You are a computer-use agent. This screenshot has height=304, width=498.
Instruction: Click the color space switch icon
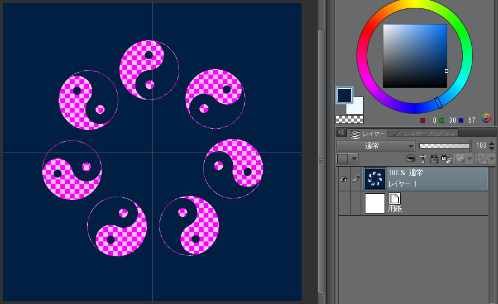click(486, 118)
